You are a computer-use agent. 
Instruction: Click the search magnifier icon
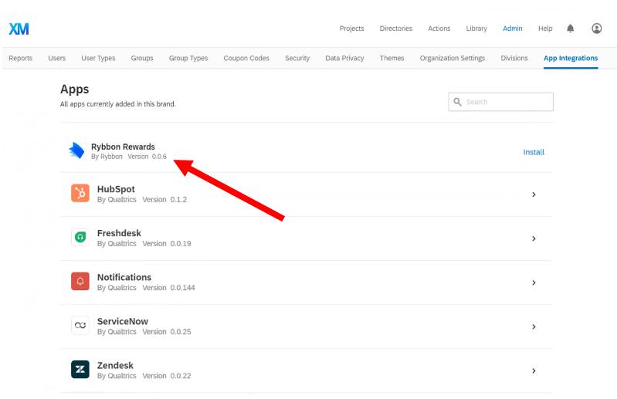point(457,102)
